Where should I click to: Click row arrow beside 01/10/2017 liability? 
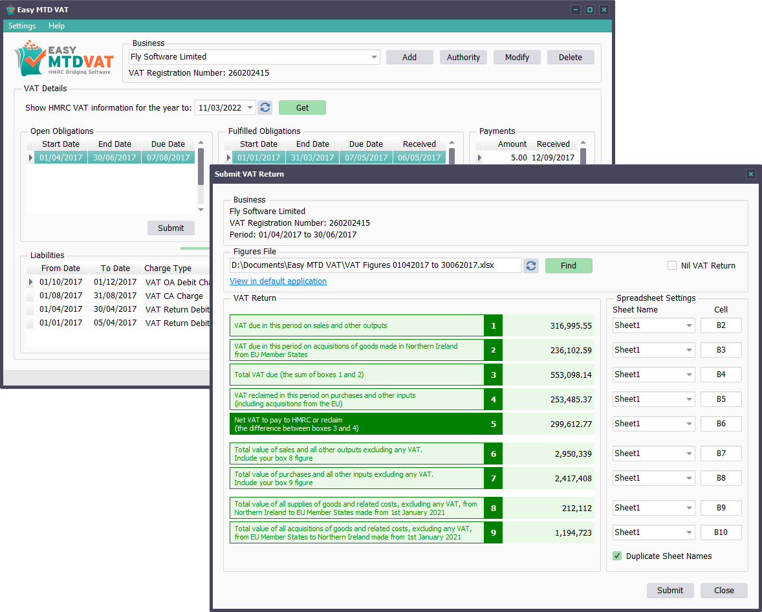[30, 282]
